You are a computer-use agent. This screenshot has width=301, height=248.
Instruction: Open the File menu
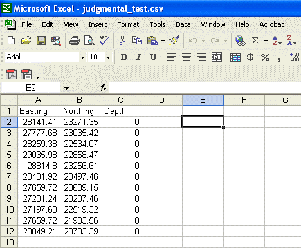click(x=26, y=24)
